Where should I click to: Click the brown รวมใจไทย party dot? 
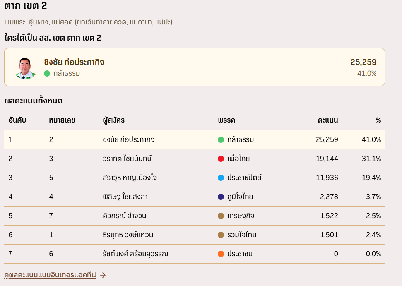point(221,235)
